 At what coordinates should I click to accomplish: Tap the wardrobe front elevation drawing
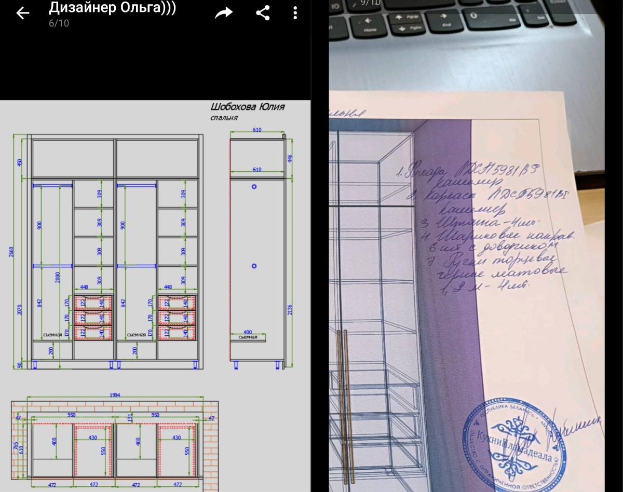pos(114,249)
